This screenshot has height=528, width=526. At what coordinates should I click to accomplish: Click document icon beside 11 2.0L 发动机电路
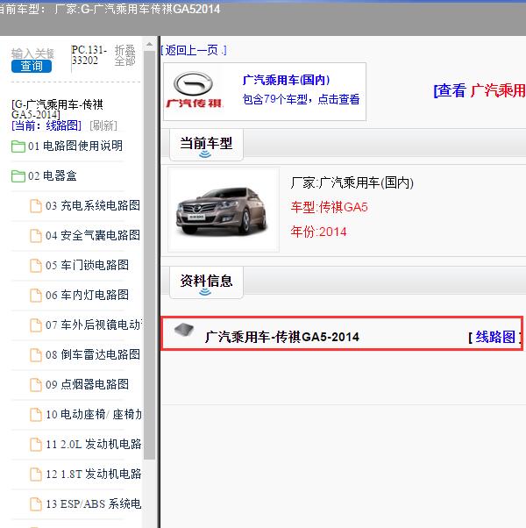(x=36, y=444)
